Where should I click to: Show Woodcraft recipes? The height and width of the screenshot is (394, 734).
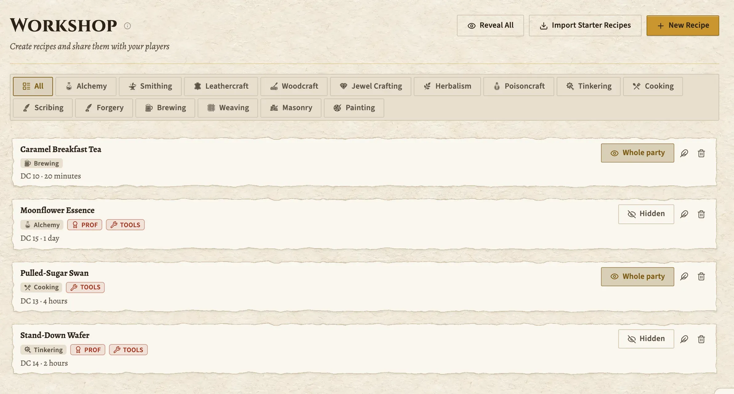[x=294, y=86]
